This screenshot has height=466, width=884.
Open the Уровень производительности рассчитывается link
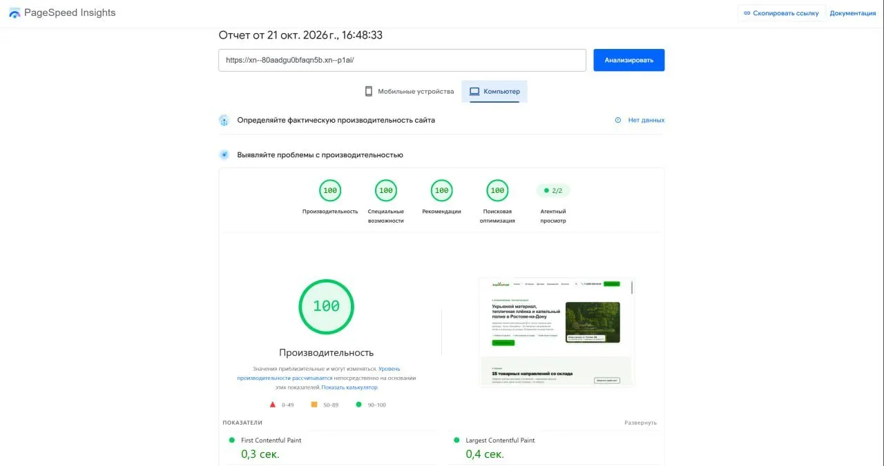click(x=319, y=374)
